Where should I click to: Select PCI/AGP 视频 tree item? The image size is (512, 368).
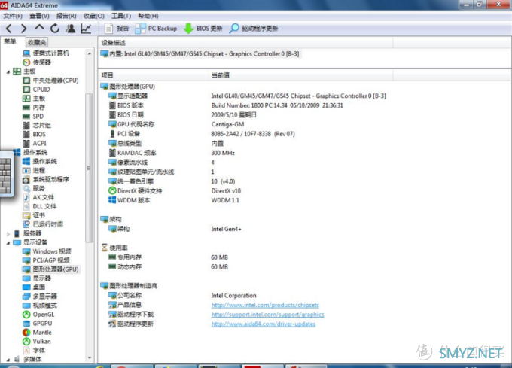click(47, 260)
